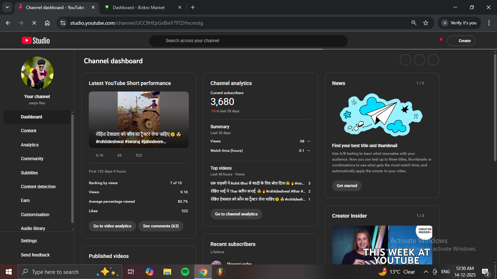Select Content in the left sidebar
The width and height of the screenshot is (497, 279).
click(x=29, y=131)
